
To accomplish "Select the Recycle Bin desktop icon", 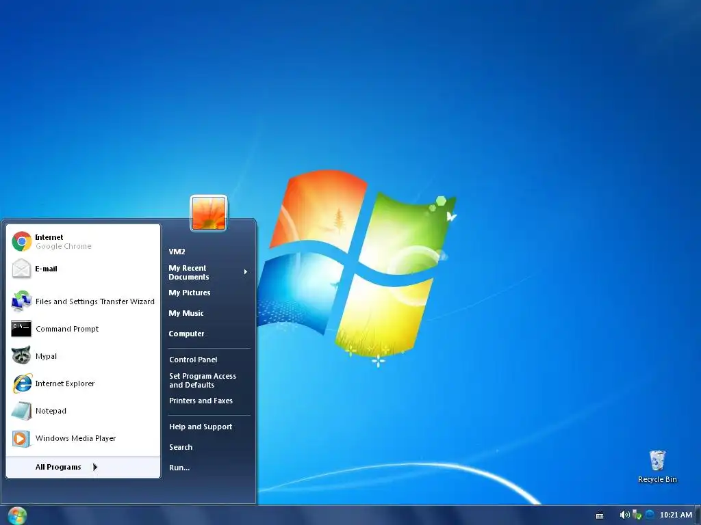I will pos(657,467).
